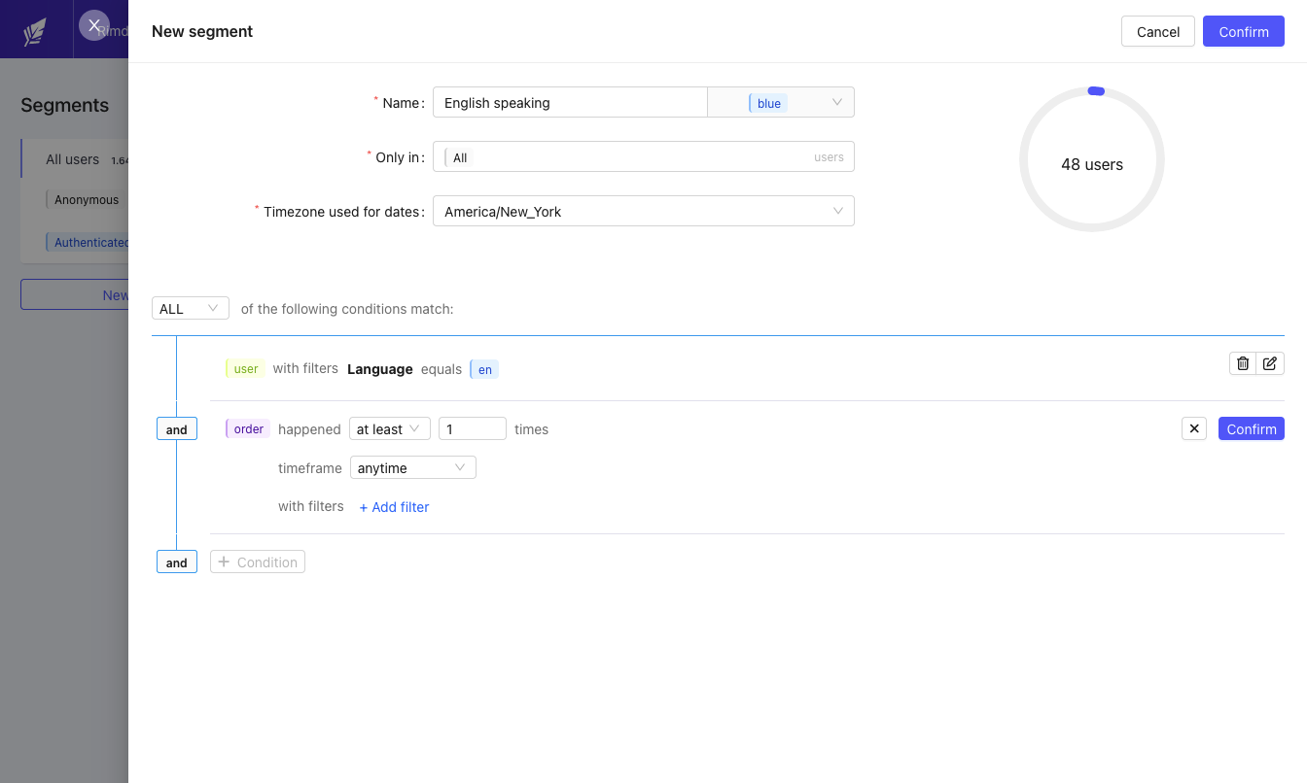
Task: Select the 'Authenticated' segment in background list
Action: click(88, 242)
